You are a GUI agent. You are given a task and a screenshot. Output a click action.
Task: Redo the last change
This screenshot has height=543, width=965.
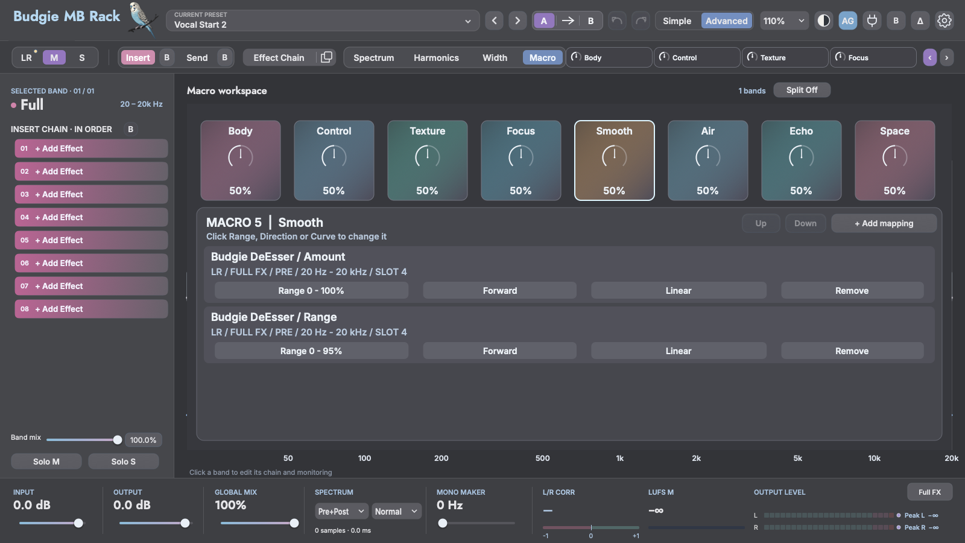coord(641,21)
